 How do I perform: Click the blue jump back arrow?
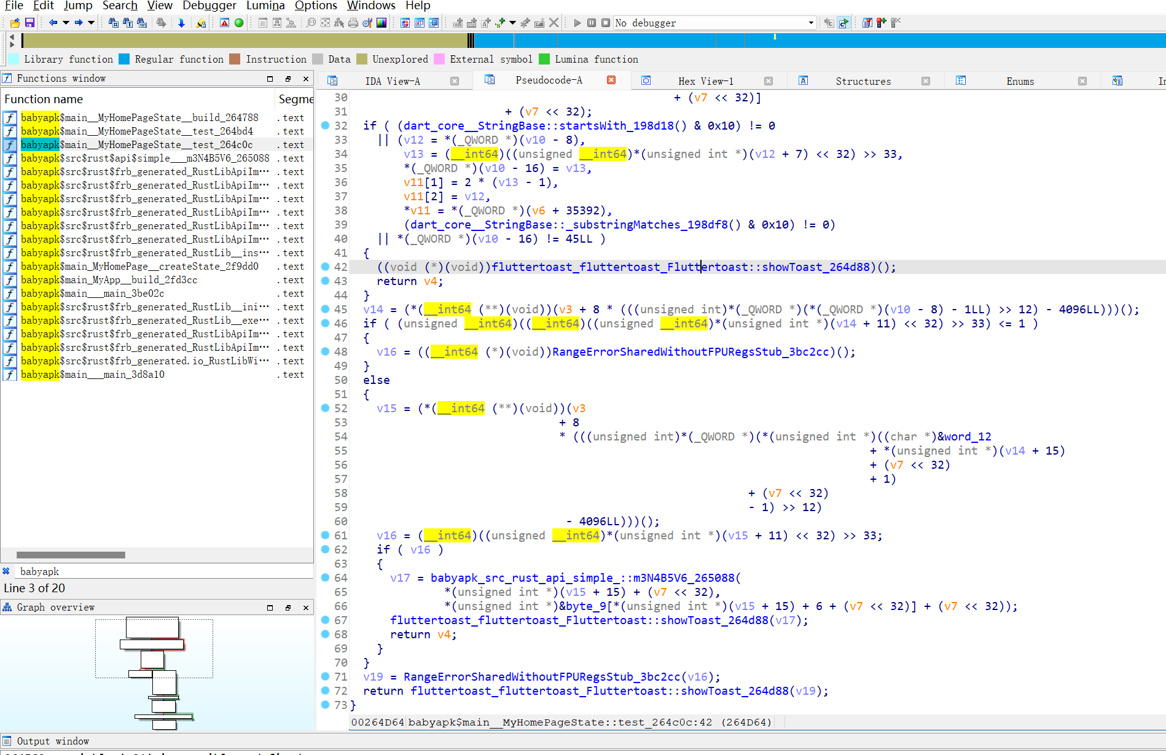click(x=53, y=23)
